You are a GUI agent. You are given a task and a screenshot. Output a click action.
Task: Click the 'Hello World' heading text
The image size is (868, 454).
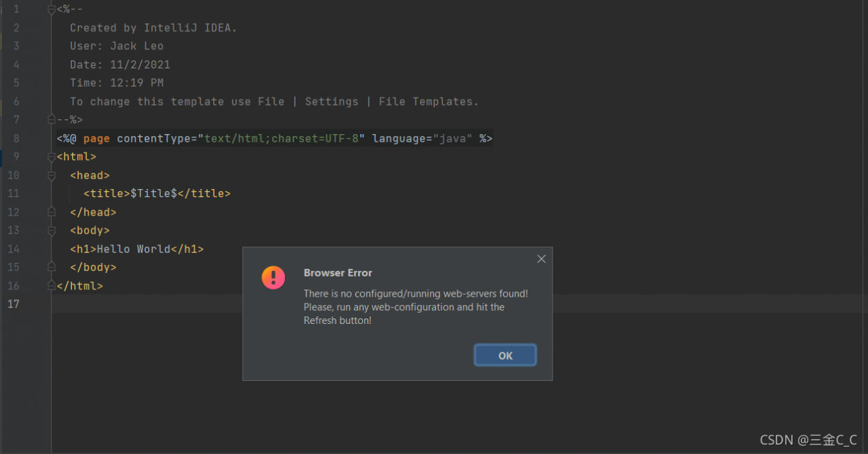[134, 249]
